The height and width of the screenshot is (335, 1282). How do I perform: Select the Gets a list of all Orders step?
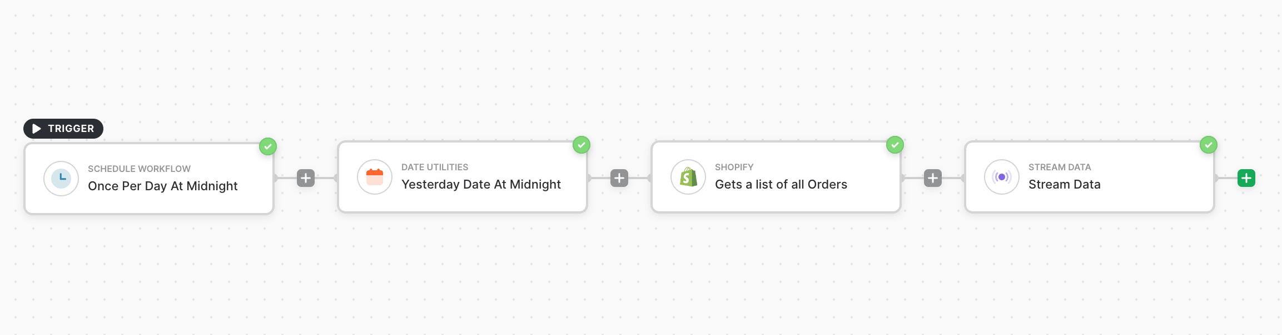click(x=781, y=185)
